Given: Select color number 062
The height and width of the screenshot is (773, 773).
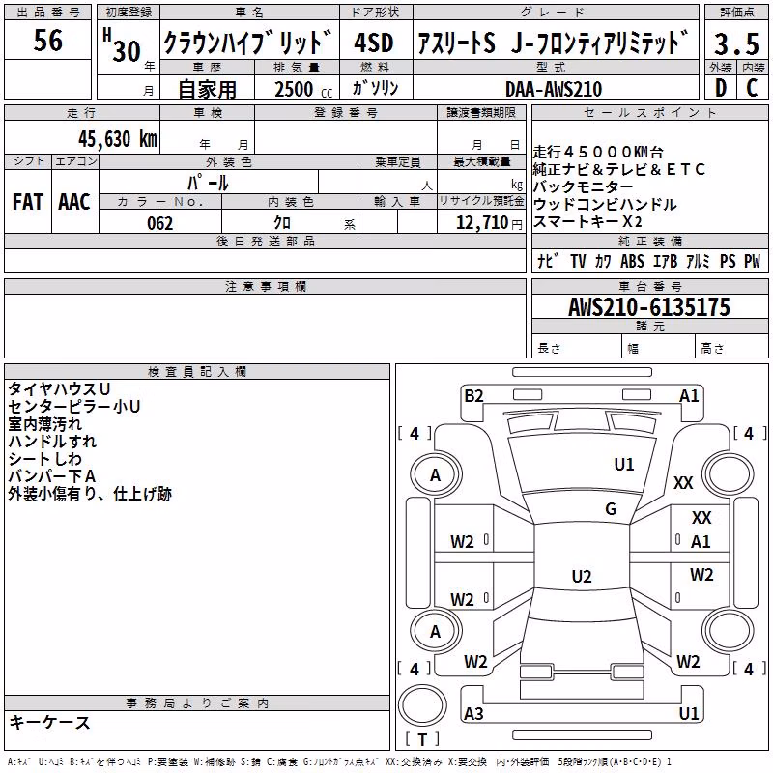Looking at the screenshot, I should tap(160, 223).
